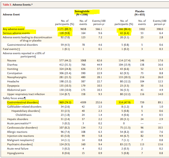The height and width of the screenshot is (158, 169).
Task: Click the 'Acute pancreatitis' row label
Action: click(19, 123)
